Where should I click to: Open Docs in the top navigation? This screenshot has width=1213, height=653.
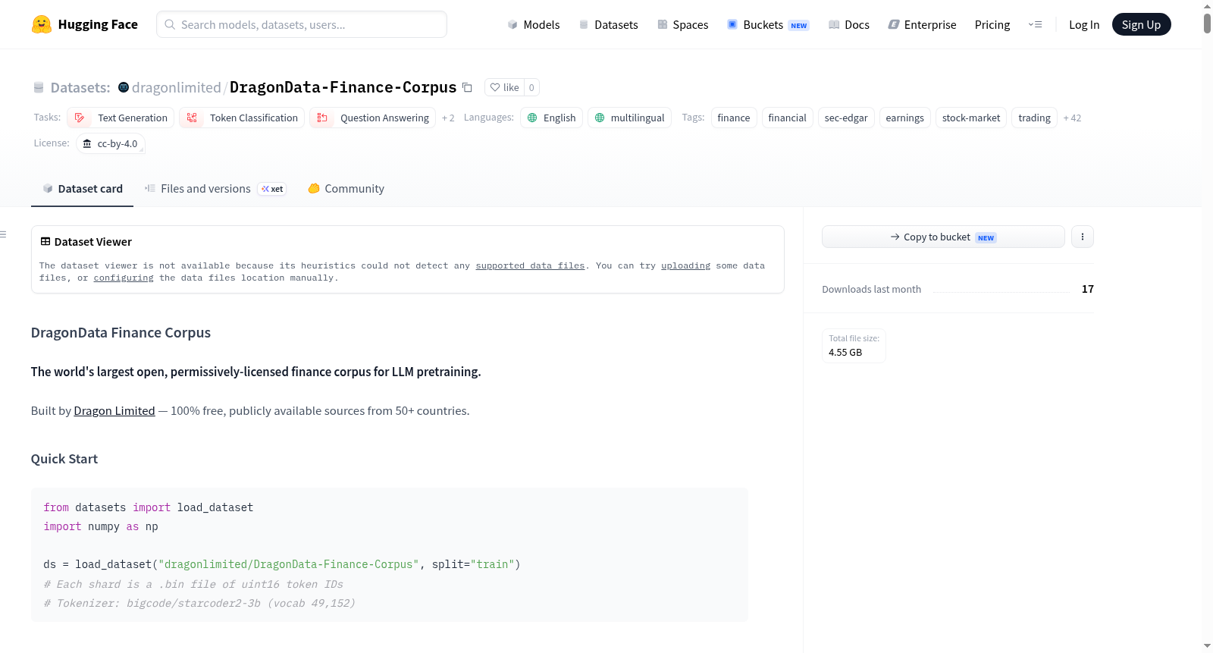tap(848, 24)
